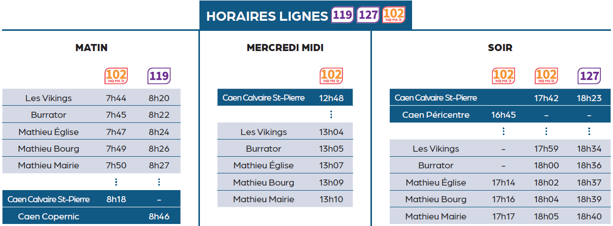
Task: Click the 127 line badge in the header
Action: (368, 15)
